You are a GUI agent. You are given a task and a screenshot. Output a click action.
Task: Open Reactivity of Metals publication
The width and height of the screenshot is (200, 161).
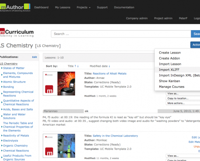pyautogui.click(x=16, y=136)
